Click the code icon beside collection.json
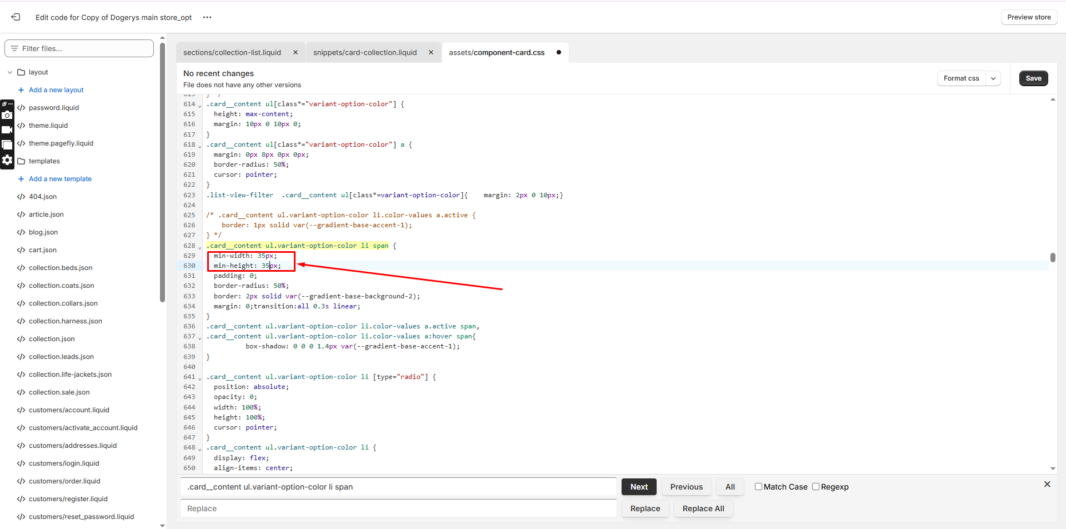Screen dimensions: 1066x529 (21, 339)
